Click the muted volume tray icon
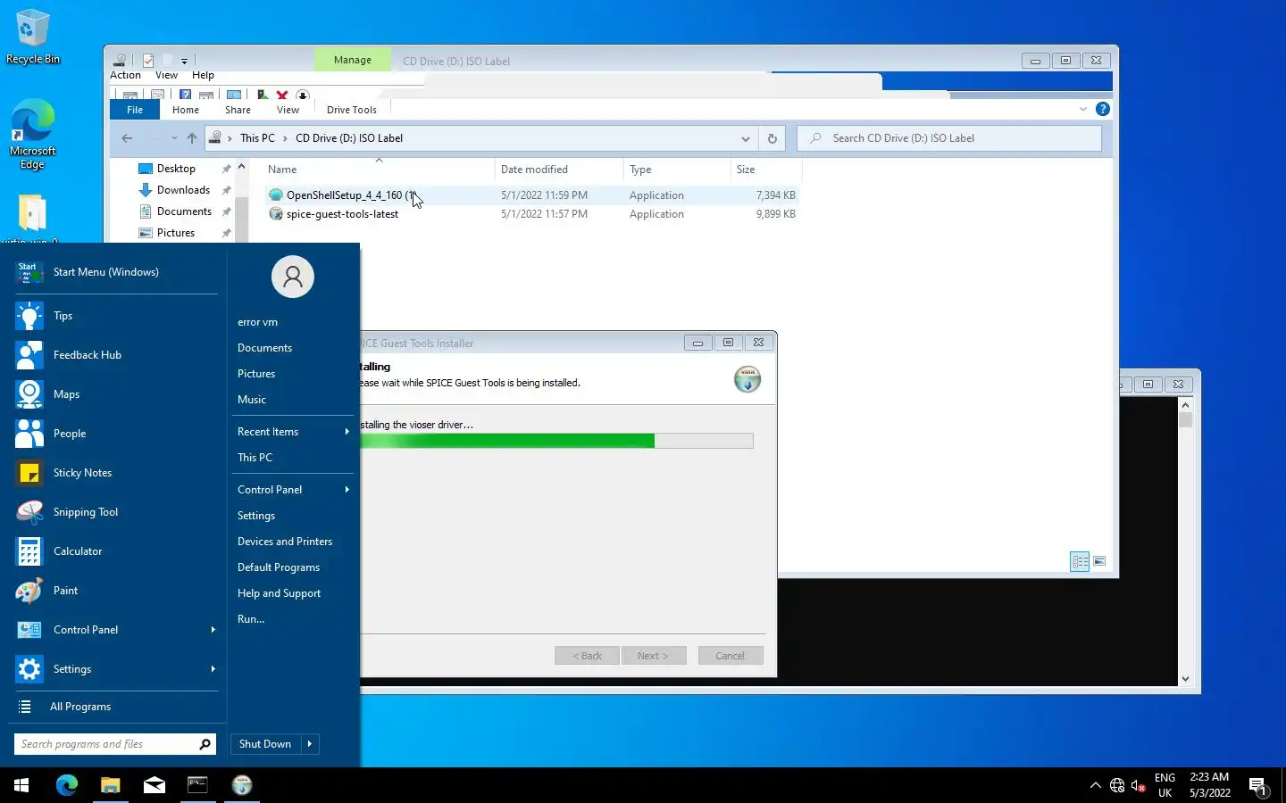Image resolution: width=1286 pixels, height=803 pixels. tap(1139, 786)
